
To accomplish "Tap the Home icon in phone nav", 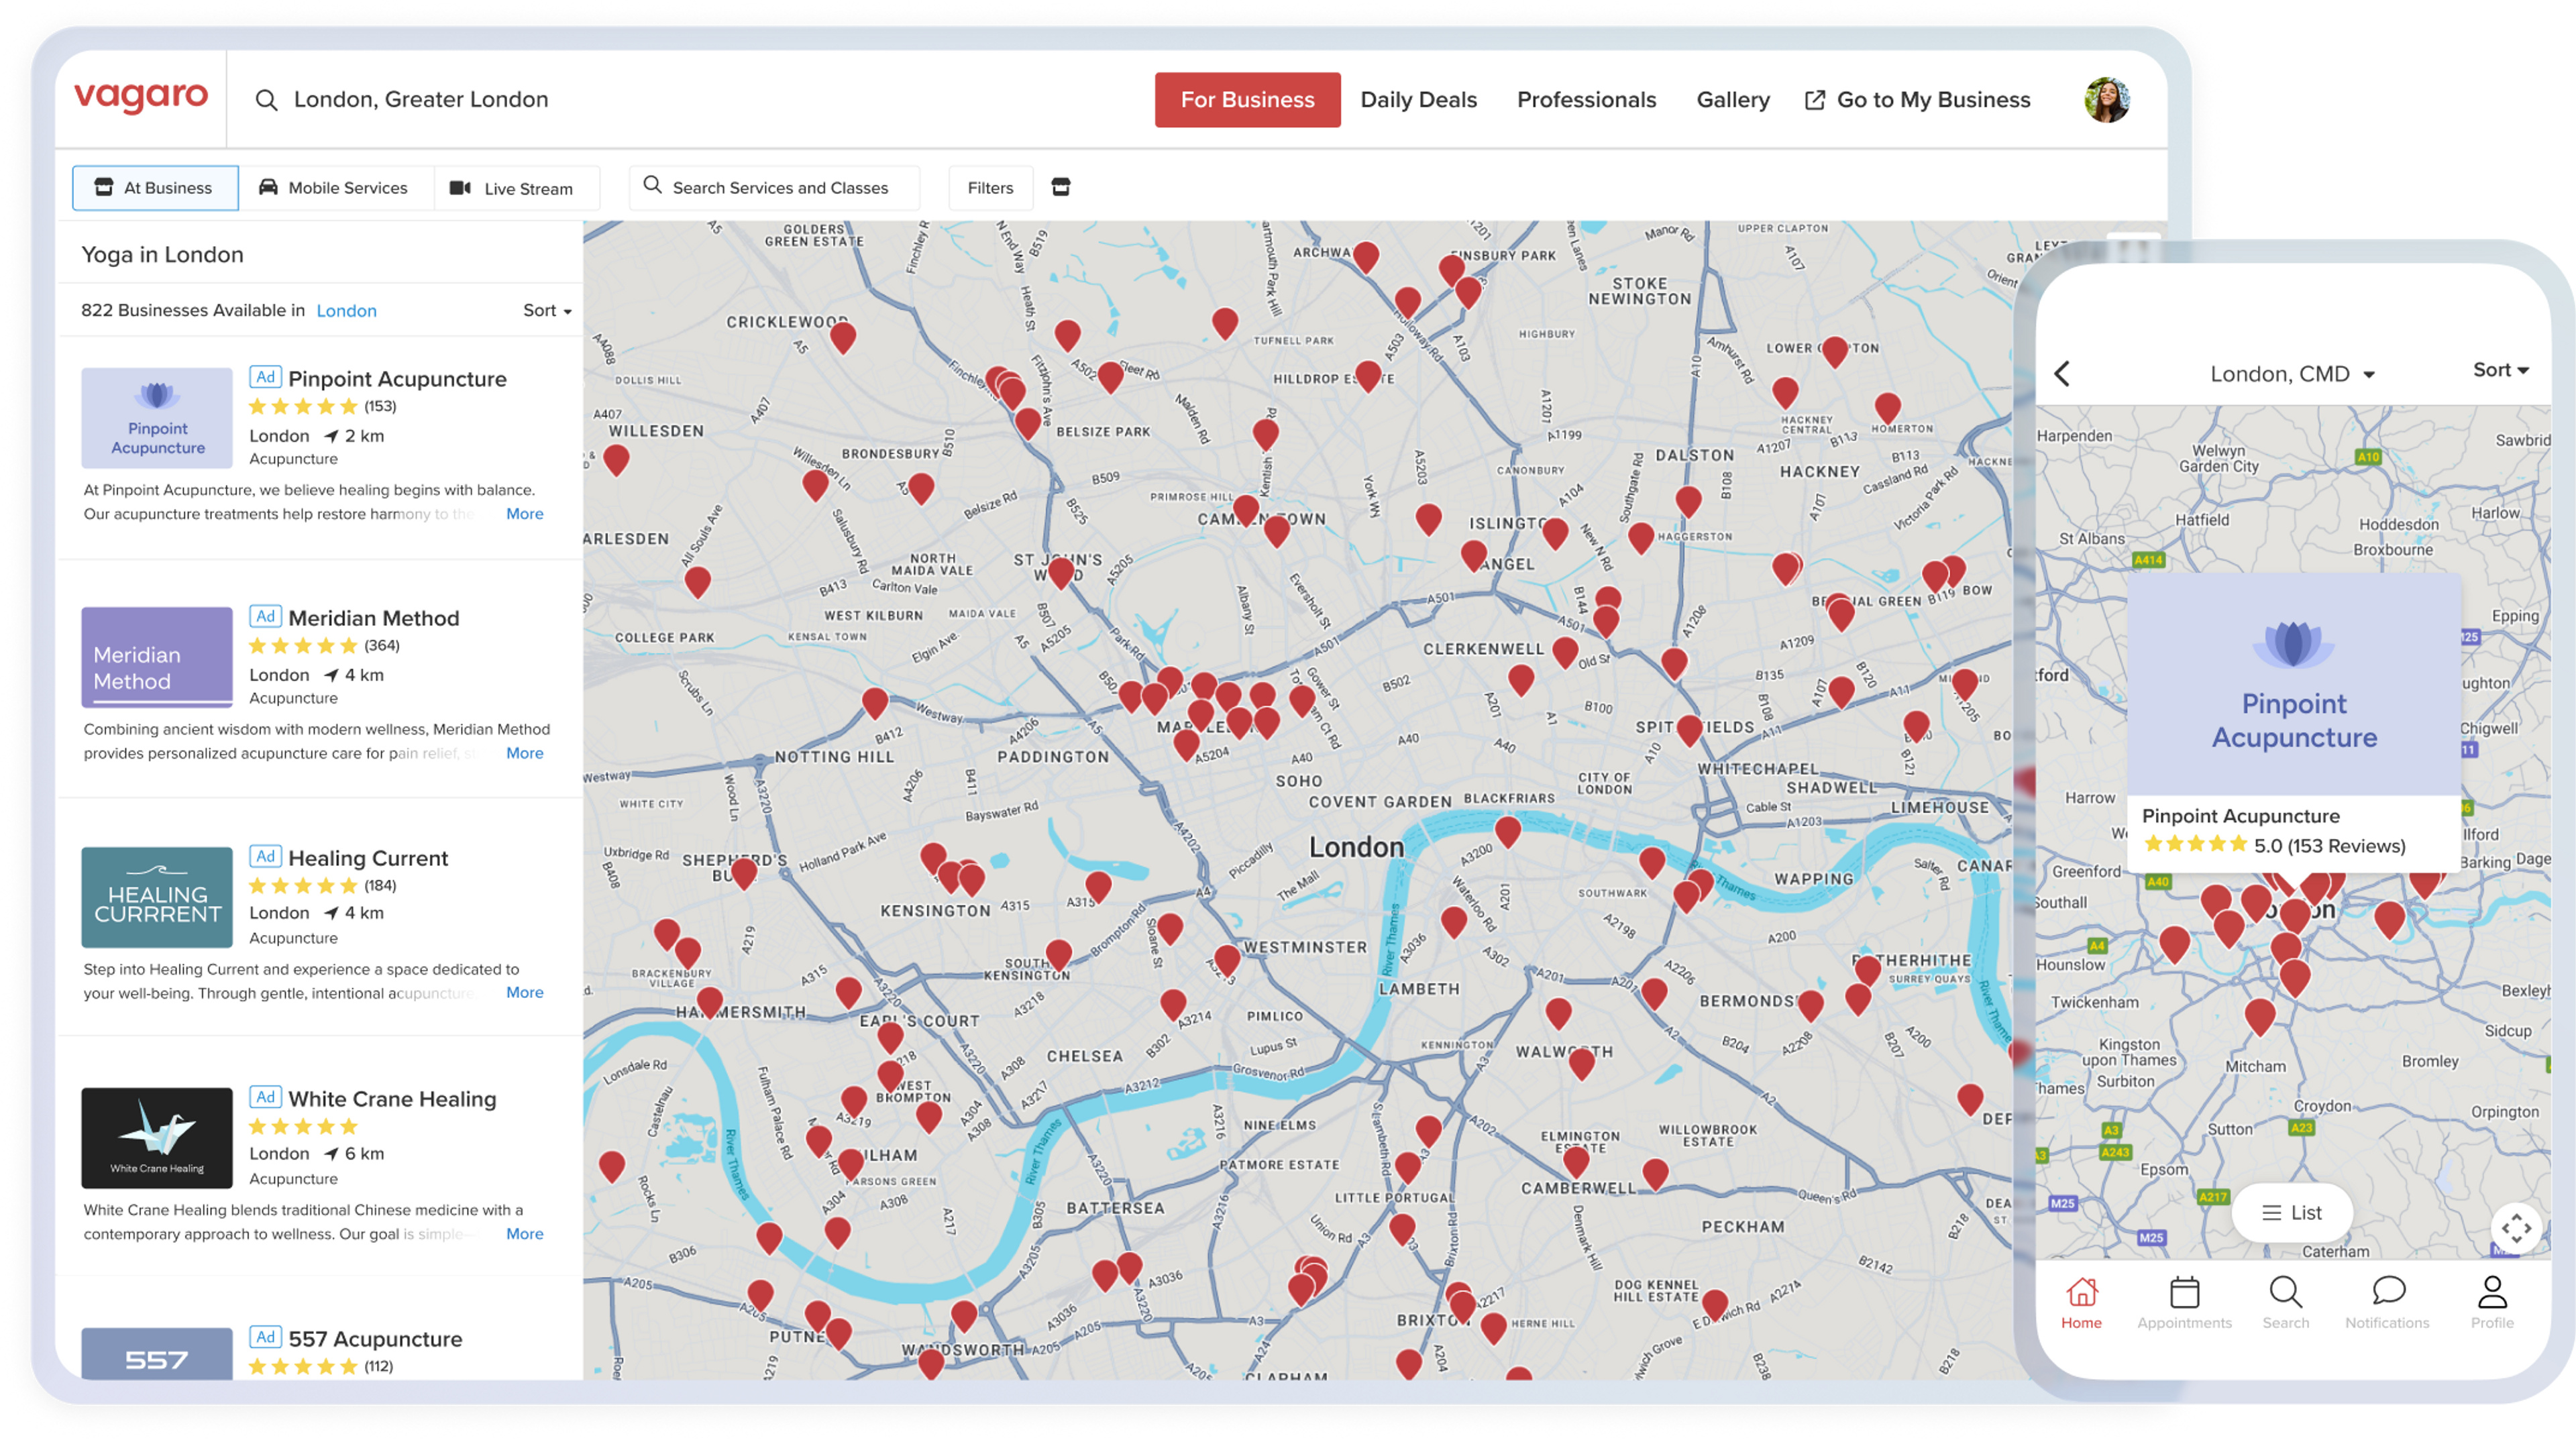I will [2082, 1291].
